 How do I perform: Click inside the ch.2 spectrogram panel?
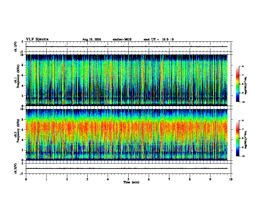click(127, 135)
